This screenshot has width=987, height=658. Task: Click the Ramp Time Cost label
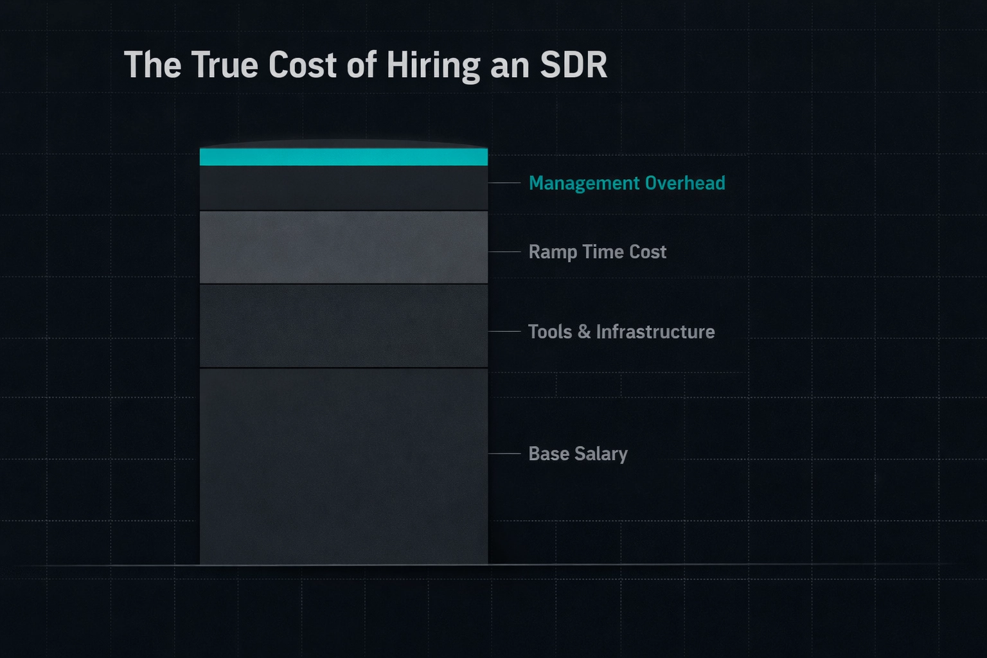coord(597,252)
